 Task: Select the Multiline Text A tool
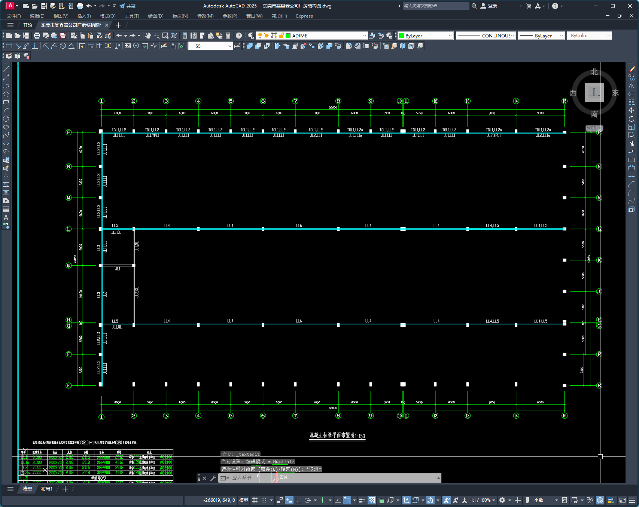click(x=6, y=217)
